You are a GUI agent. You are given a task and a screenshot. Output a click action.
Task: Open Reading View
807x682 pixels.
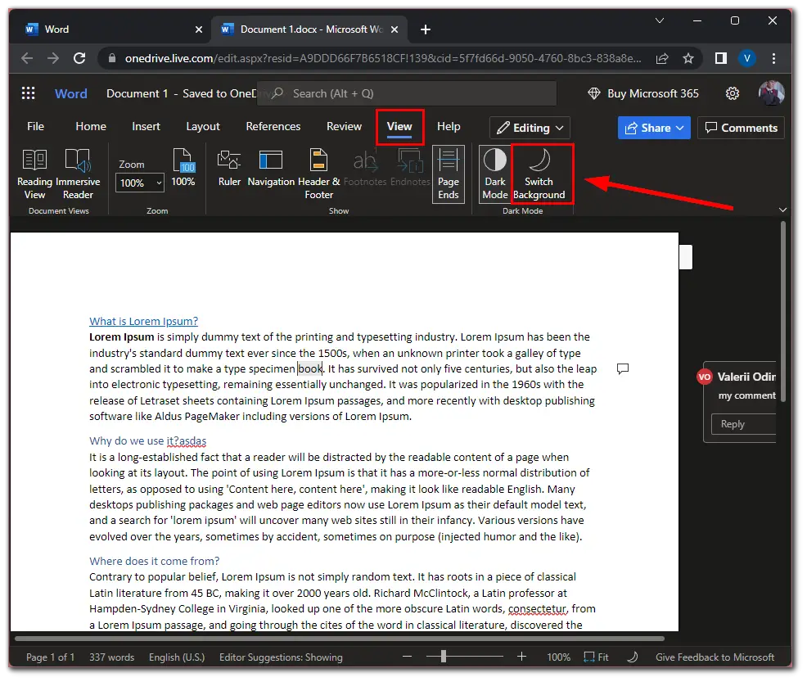(34, 174)
